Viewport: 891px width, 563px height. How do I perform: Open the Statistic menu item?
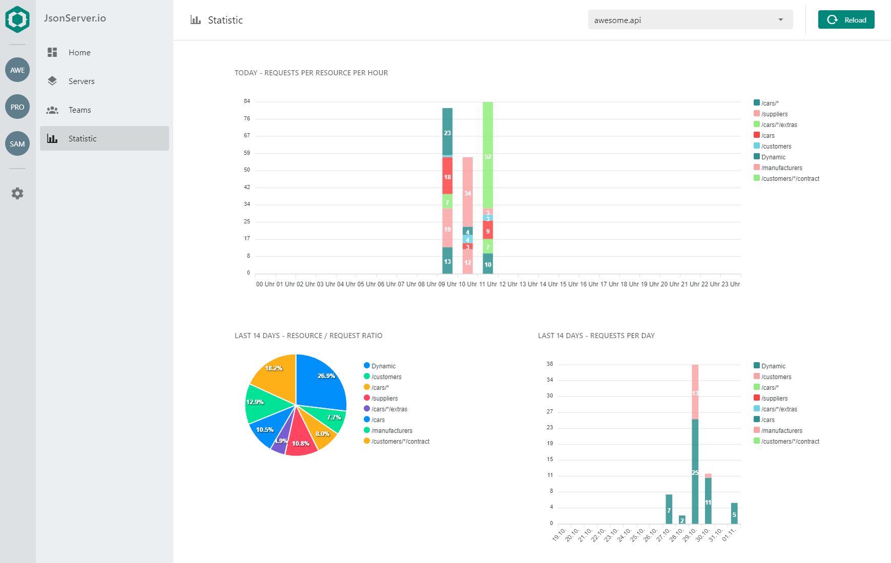click(105, 138)
